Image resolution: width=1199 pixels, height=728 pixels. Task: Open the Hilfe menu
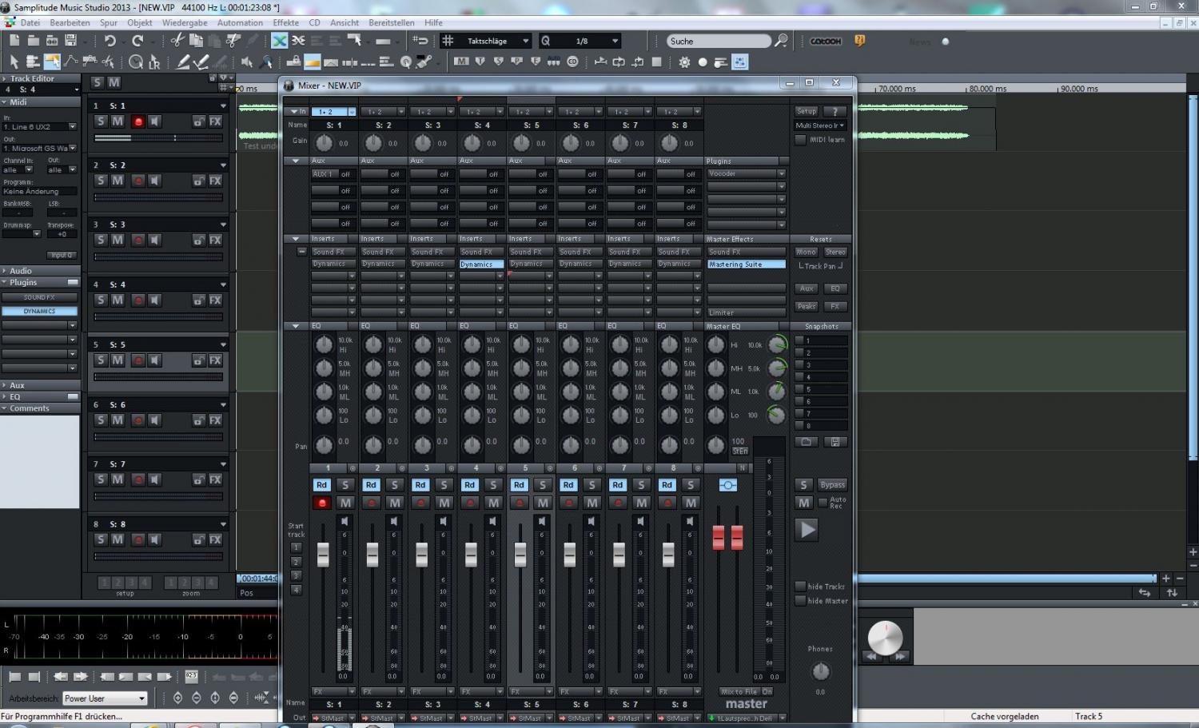tap(433, 22)
